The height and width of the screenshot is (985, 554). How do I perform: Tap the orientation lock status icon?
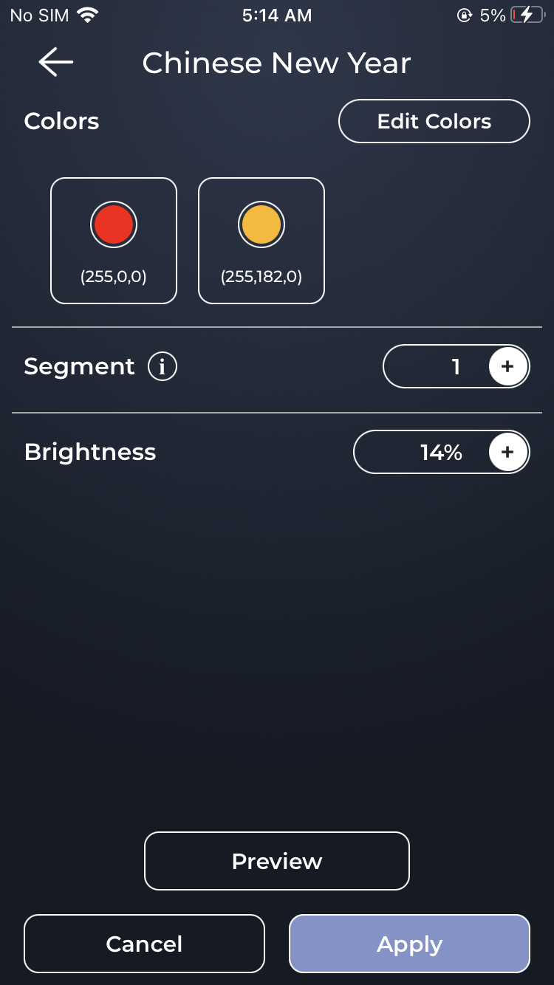click(x=465, y=16)
